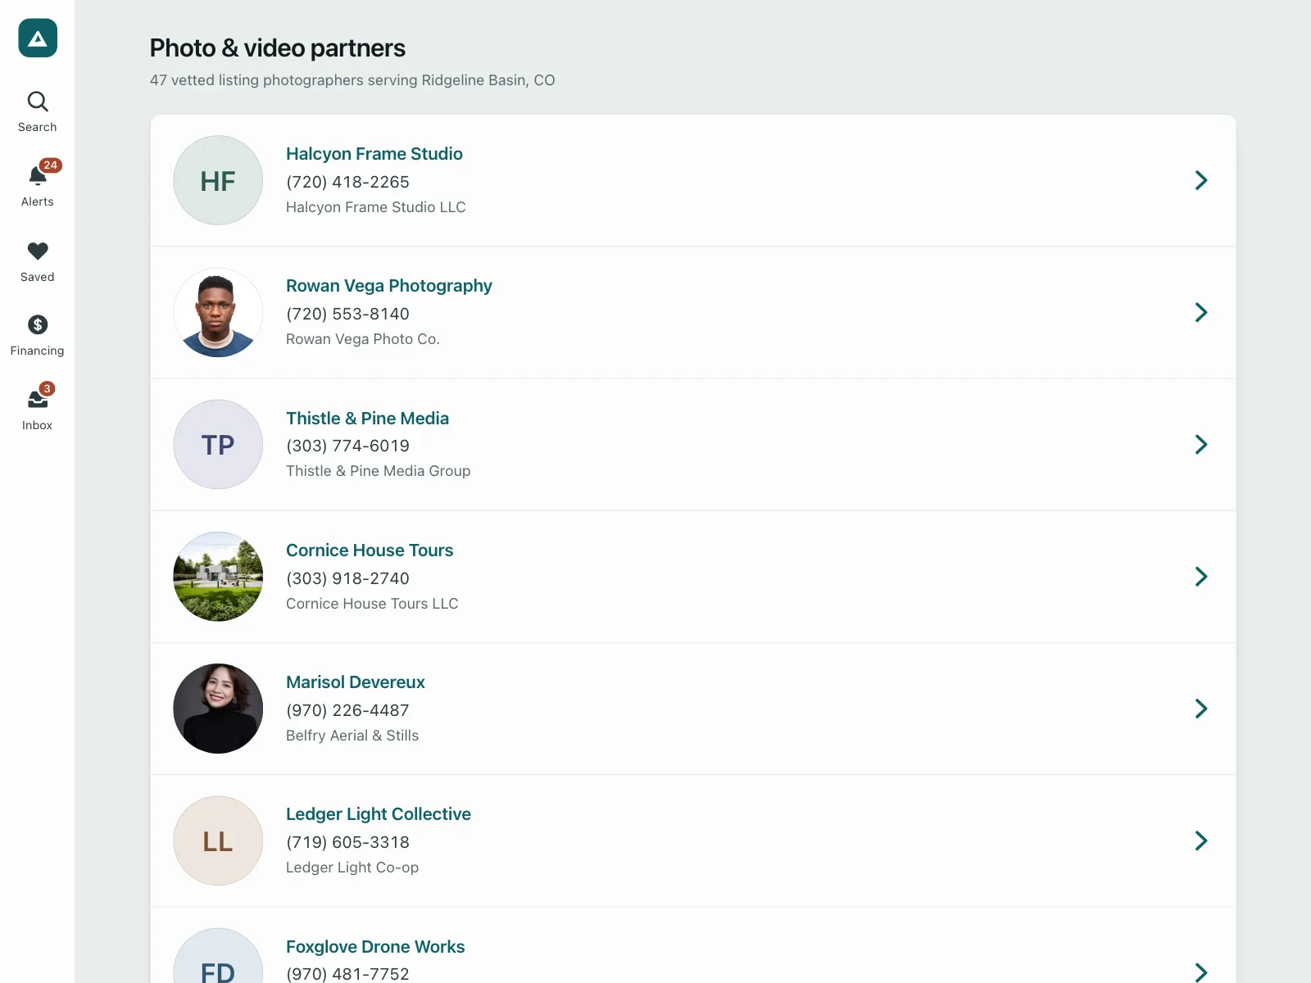Image resolution: width=1311 pixels, height=983 pixels.
Task: Click the HF initials avatar
Action: tap(218, 180)
